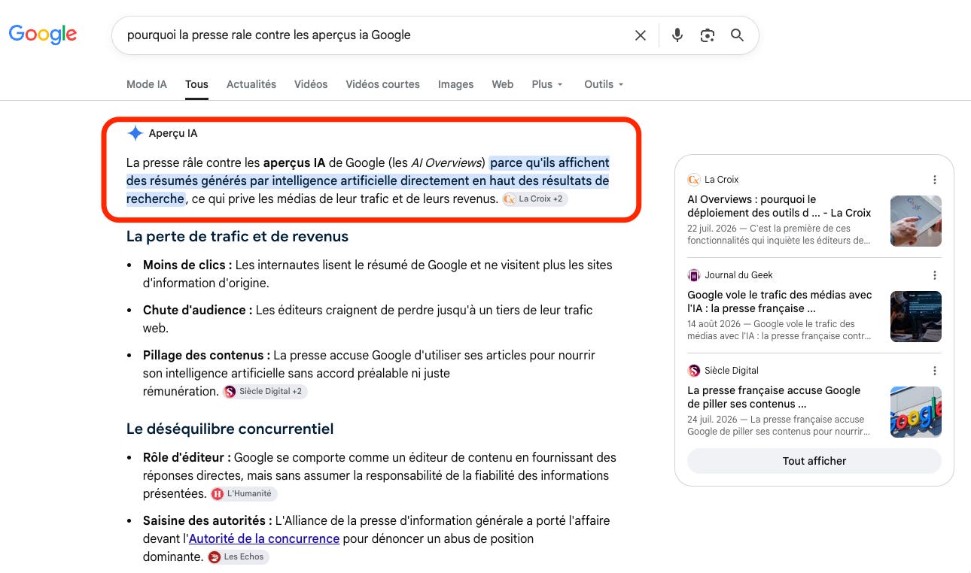Submit the search with the magnifier icon
The image size is (971, 573).
(737, 35)
